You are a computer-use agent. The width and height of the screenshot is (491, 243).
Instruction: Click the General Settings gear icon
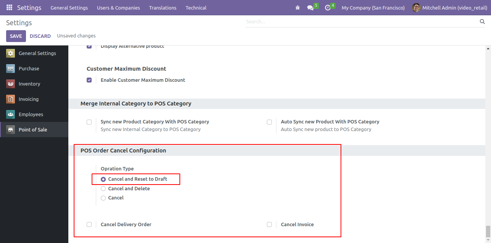[10, 53]
